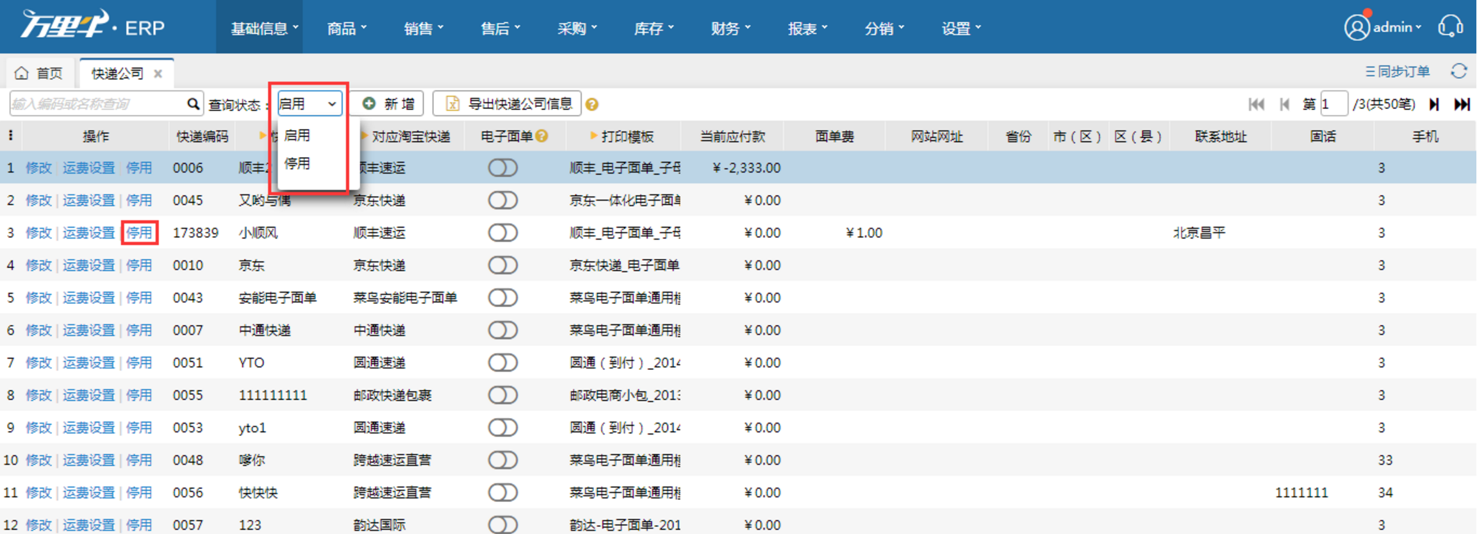Click the page number input box

pyautogui.click(x=1333, y=104)
